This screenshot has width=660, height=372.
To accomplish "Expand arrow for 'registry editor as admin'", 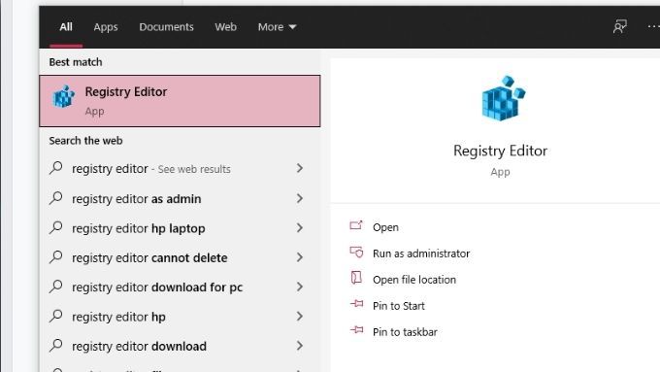I will pos(300,198).
